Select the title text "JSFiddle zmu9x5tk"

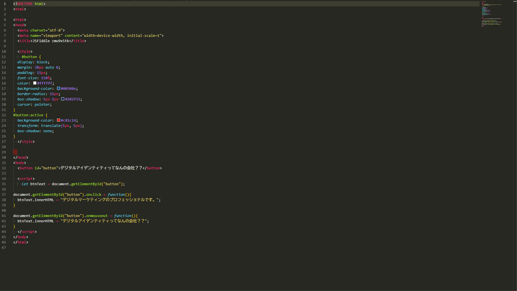[x=51, y=41]
